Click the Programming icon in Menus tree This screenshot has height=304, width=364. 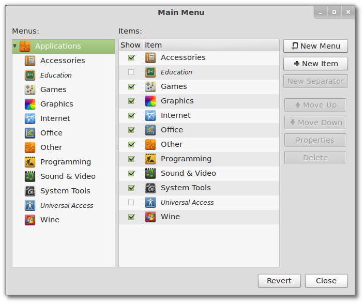30,162
